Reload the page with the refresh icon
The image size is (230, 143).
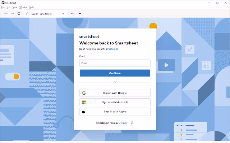pyautogui.click(x=19, y=14)
